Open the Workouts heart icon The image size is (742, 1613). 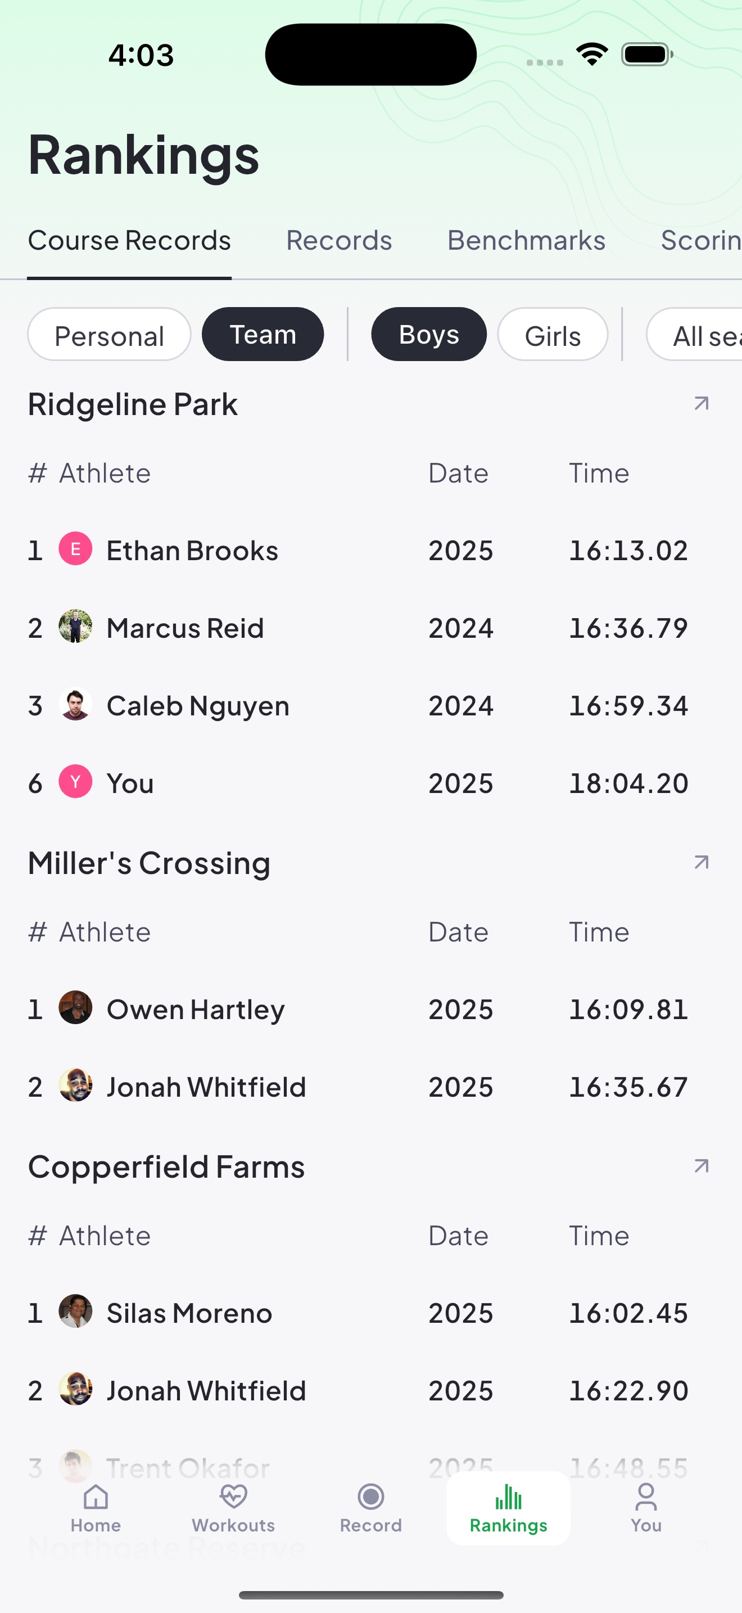pos(233,1497)
